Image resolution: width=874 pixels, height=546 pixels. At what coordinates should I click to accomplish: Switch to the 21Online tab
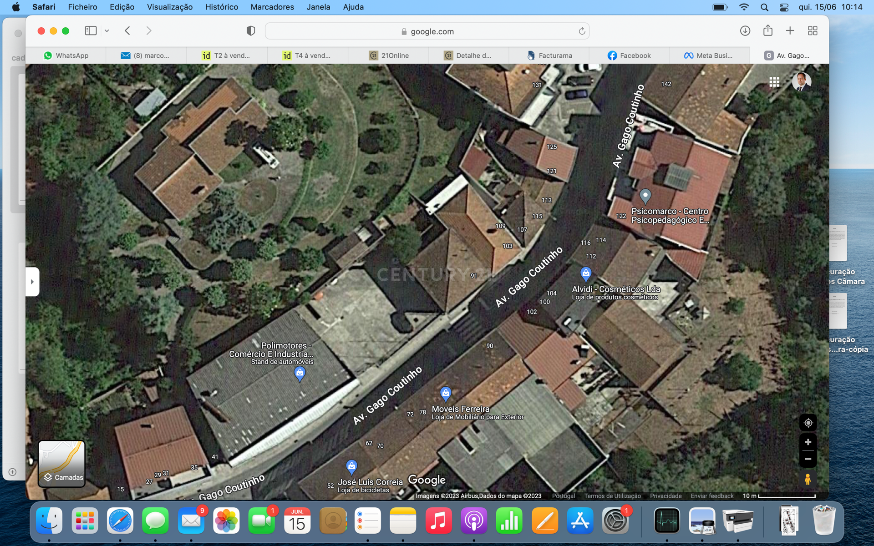point(388,56)
